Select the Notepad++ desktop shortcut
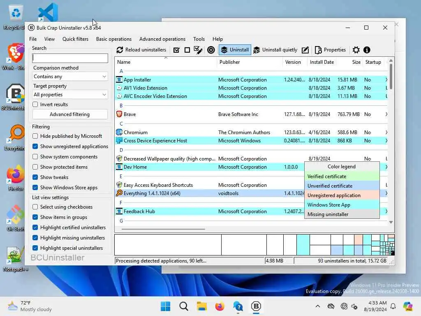The width and height of the screenshot is (421, 316). click(x=15, y=259)
